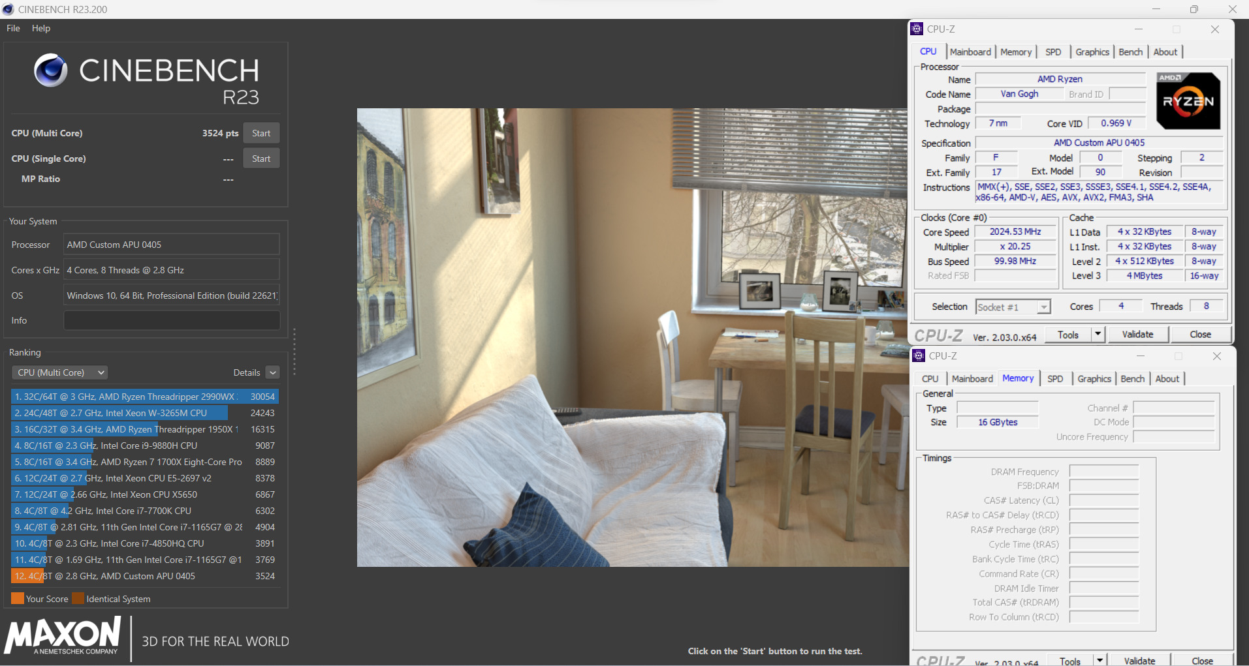Viewport: 1249px width, 666px height.
Task: Open Graphics tab in lower CPU-Z
Action: pyautogui.click(x=1094, y=379)
